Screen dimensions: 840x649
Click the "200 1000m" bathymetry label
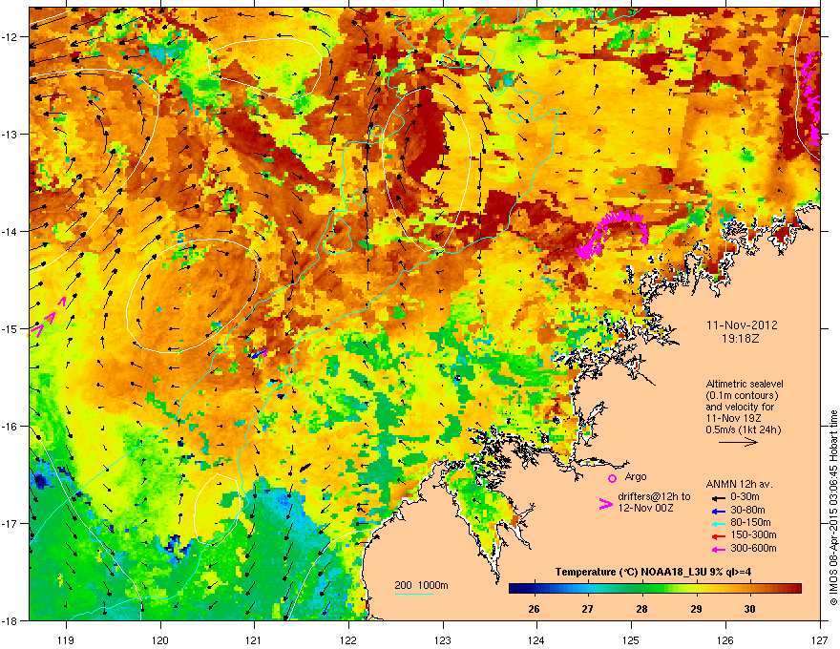[421, 585]
